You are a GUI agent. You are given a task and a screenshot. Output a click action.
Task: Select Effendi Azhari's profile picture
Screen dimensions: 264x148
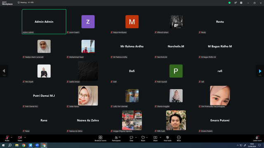coord(176,22)
